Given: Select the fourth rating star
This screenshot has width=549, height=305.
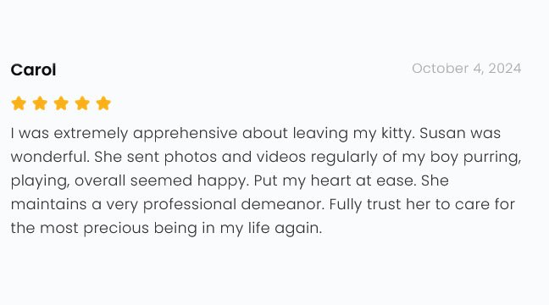Looking at the screenshot, I should [x=82, y=103].
